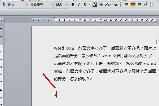159x106 pixels.
Task: Toggle underline with the U button
Action: (85, 5)
